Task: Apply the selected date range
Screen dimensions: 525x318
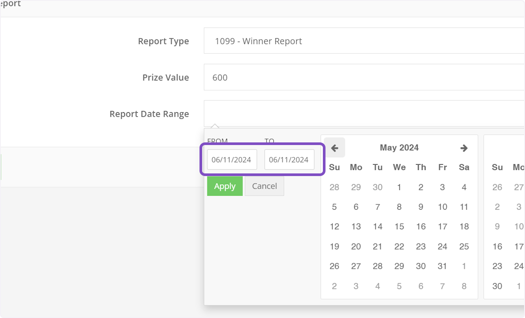Action: click(224, 186)
